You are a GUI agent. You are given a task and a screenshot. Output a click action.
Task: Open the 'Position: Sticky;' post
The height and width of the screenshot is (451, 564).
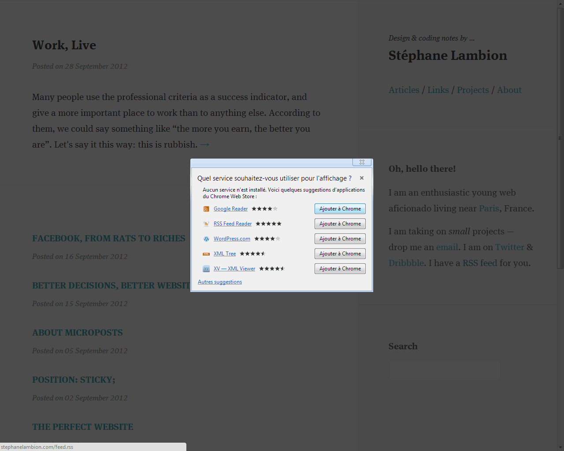74,380
